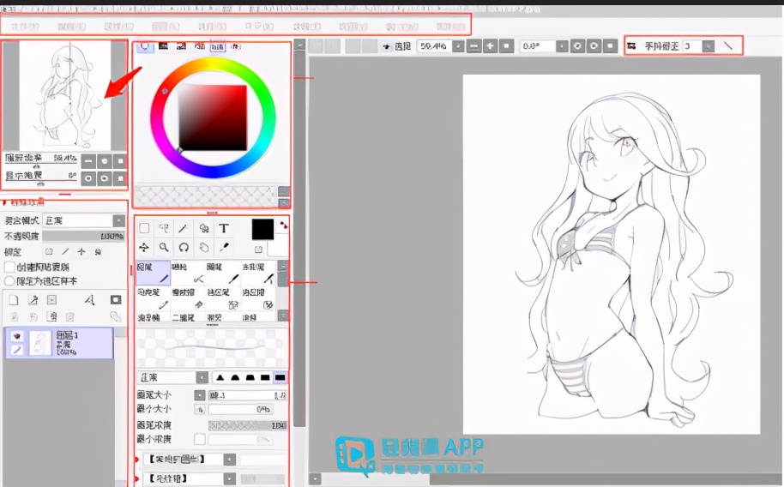
Task: Select the Text tool
Action: [x=223, y=228]
